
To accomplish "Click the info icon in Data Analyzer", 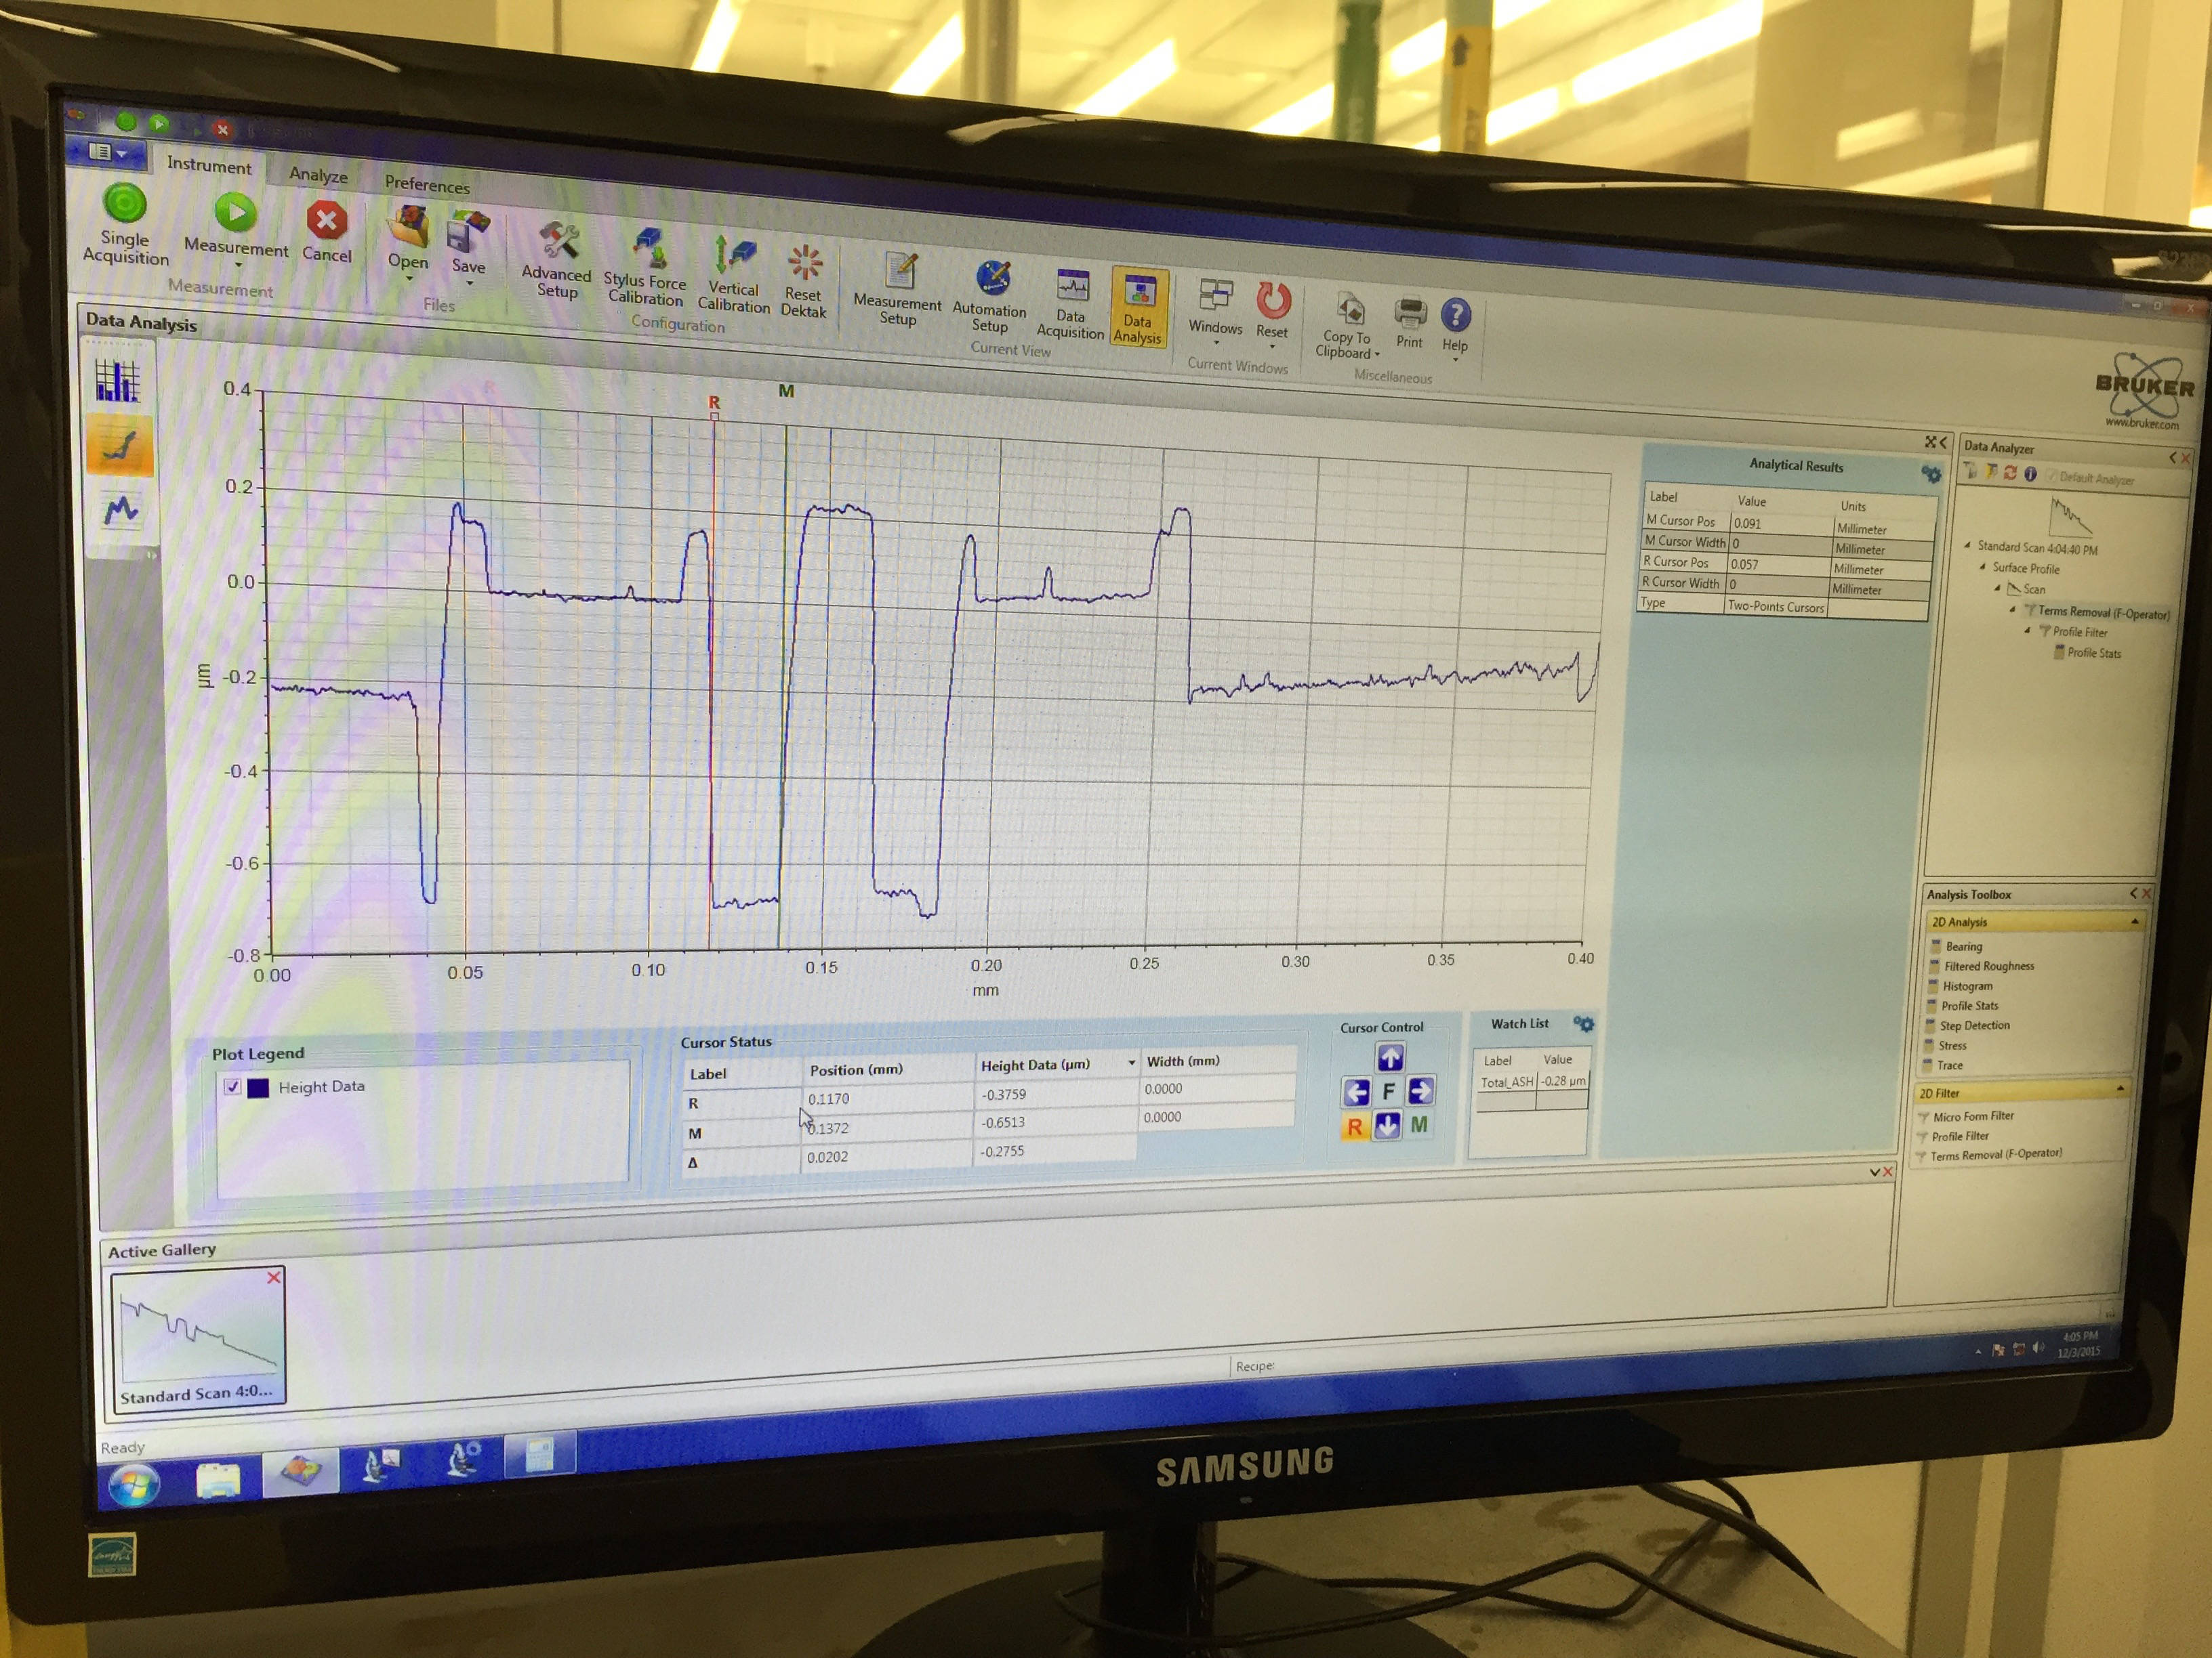I will (2030, 473).
